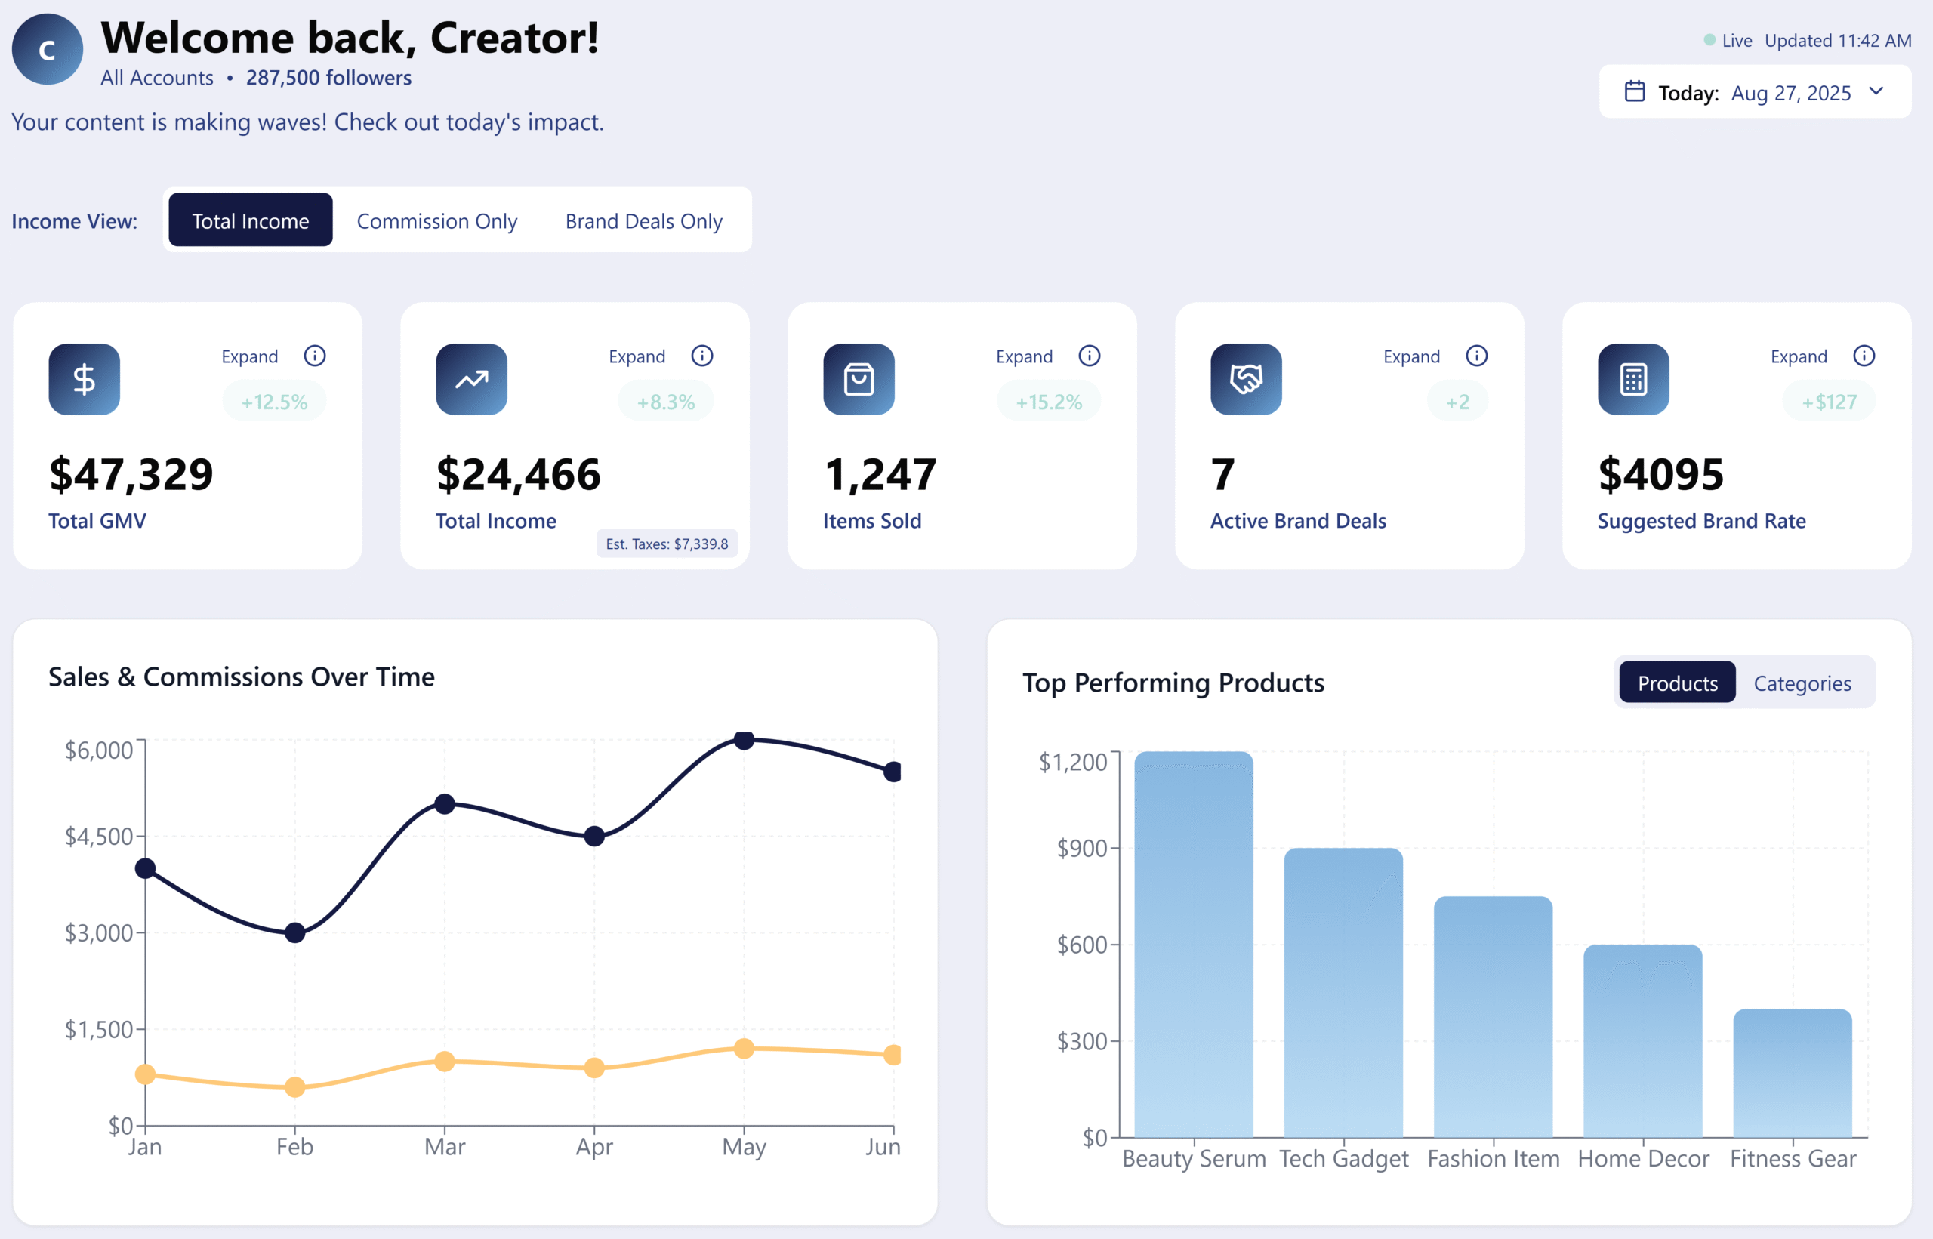The image size is (1933, 1239).
Task: Click info icon on Suggested Brand Rate card
Action: (1864, 356)
